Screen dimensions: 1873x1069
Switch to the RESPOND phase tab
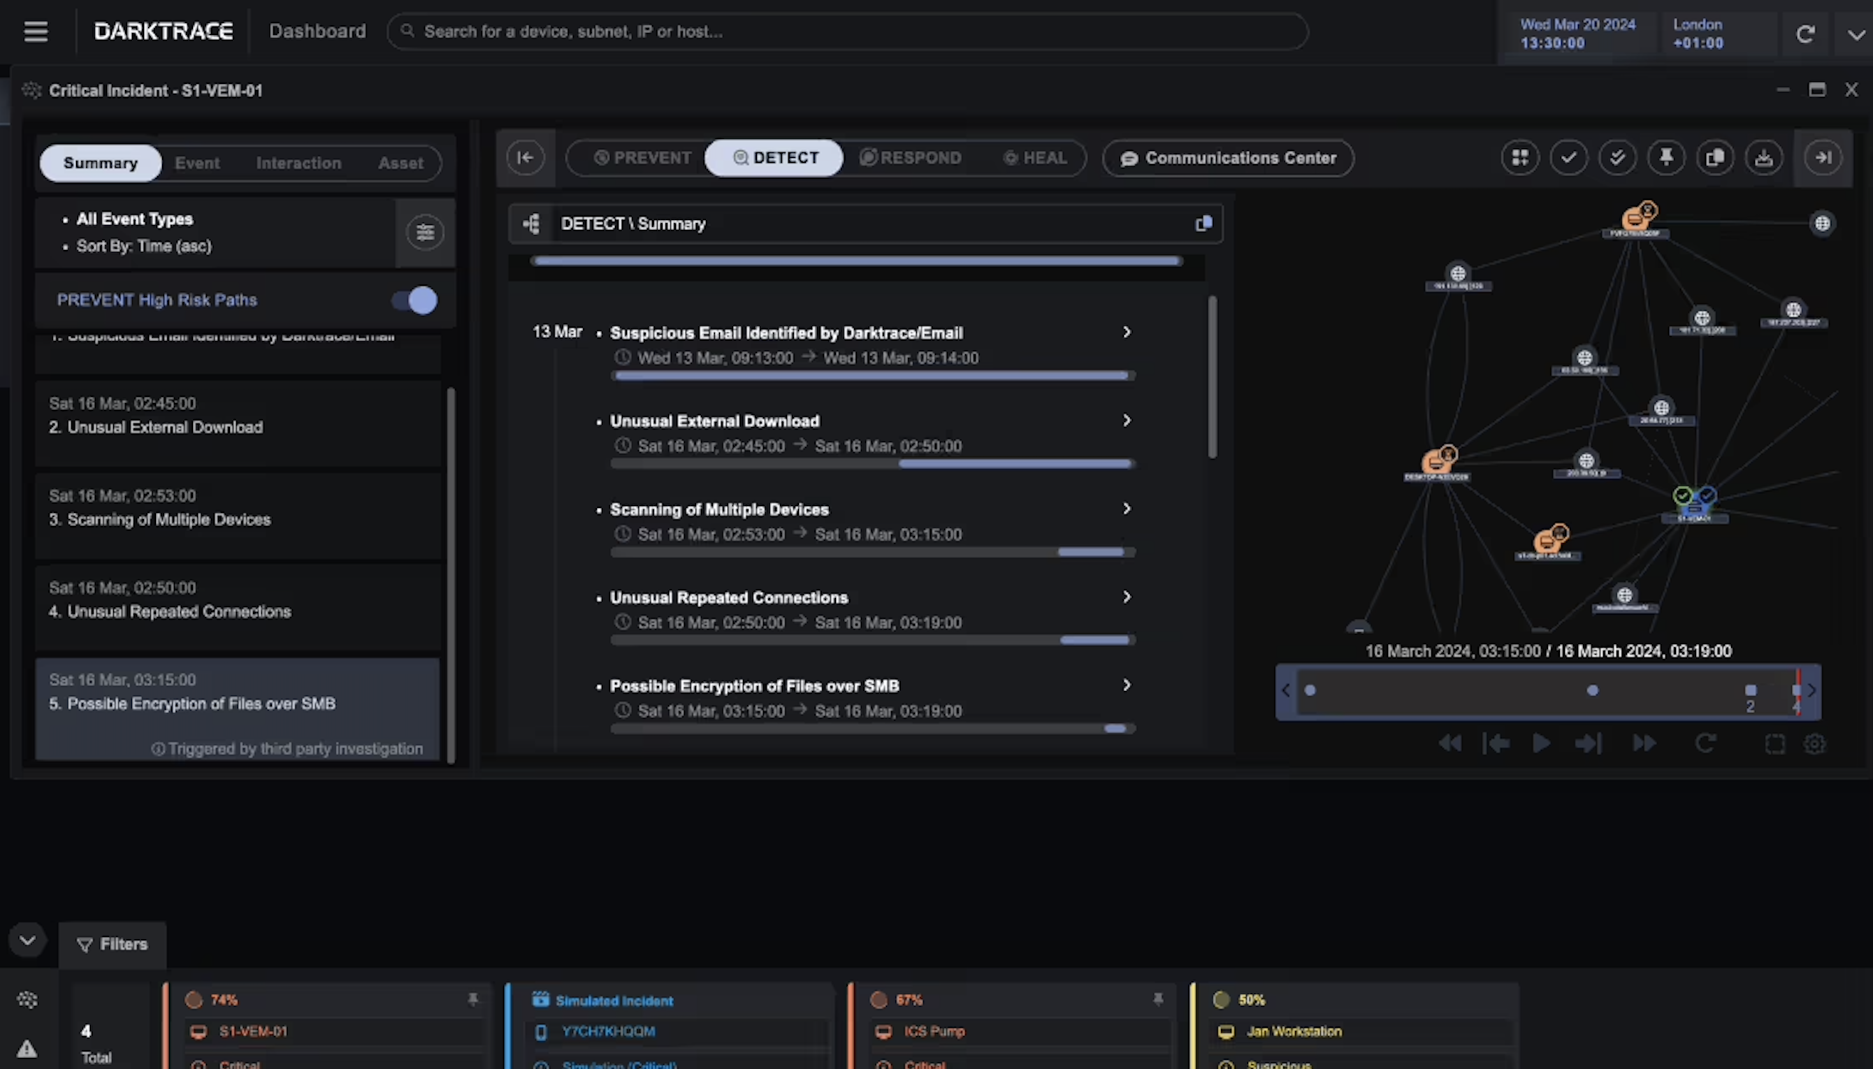coord(920,157)
